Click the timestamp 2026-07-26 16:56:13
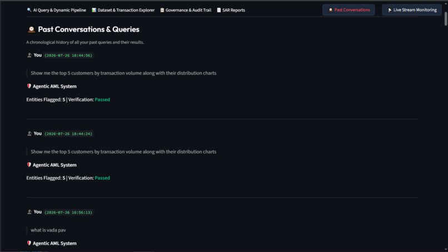The width and height of the screenshot is (448, 252). coord(68,213)
